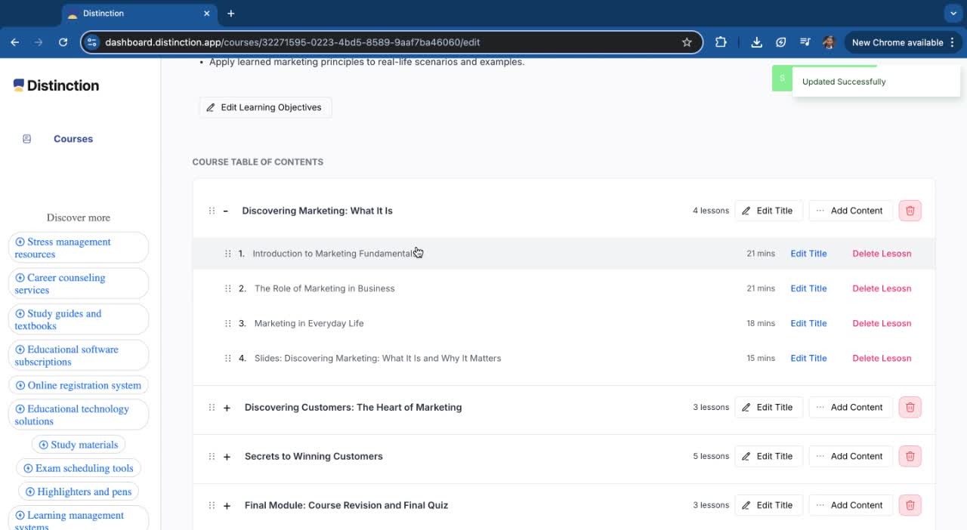Screen dimensions: 967x530
Task: Expand Discovering Customers: The Heart of Marketing
Action: (227, 408)
